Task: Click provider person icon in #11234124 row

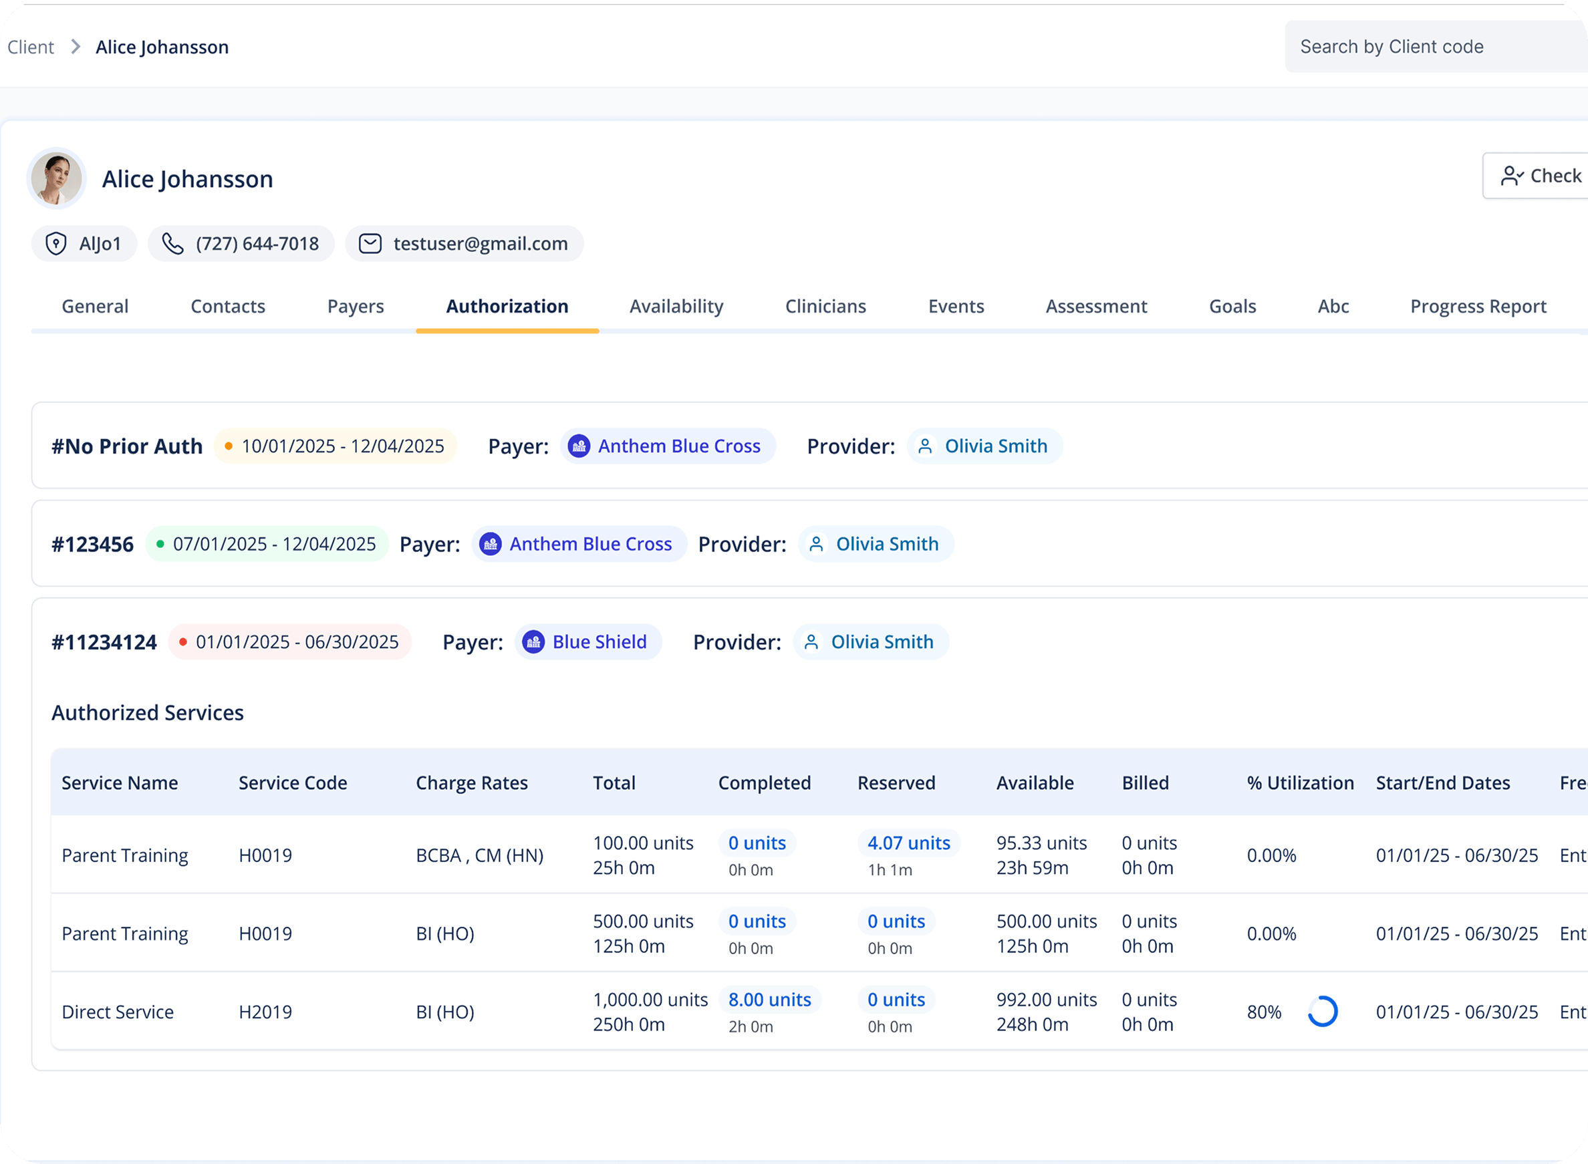Action: pyautogui.click(x=811, y=642)
